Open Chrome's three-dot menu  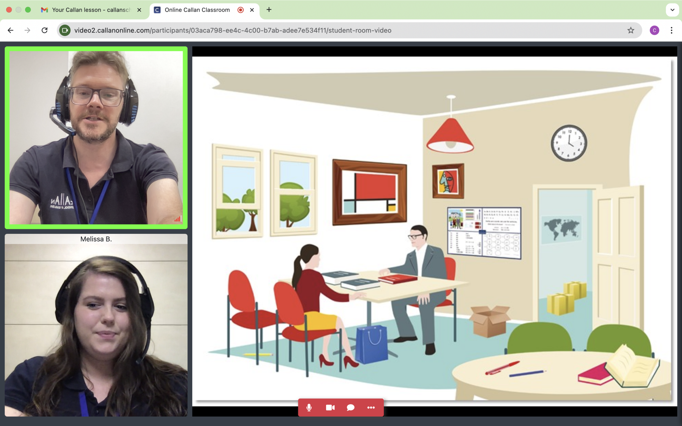click(672, 30)
